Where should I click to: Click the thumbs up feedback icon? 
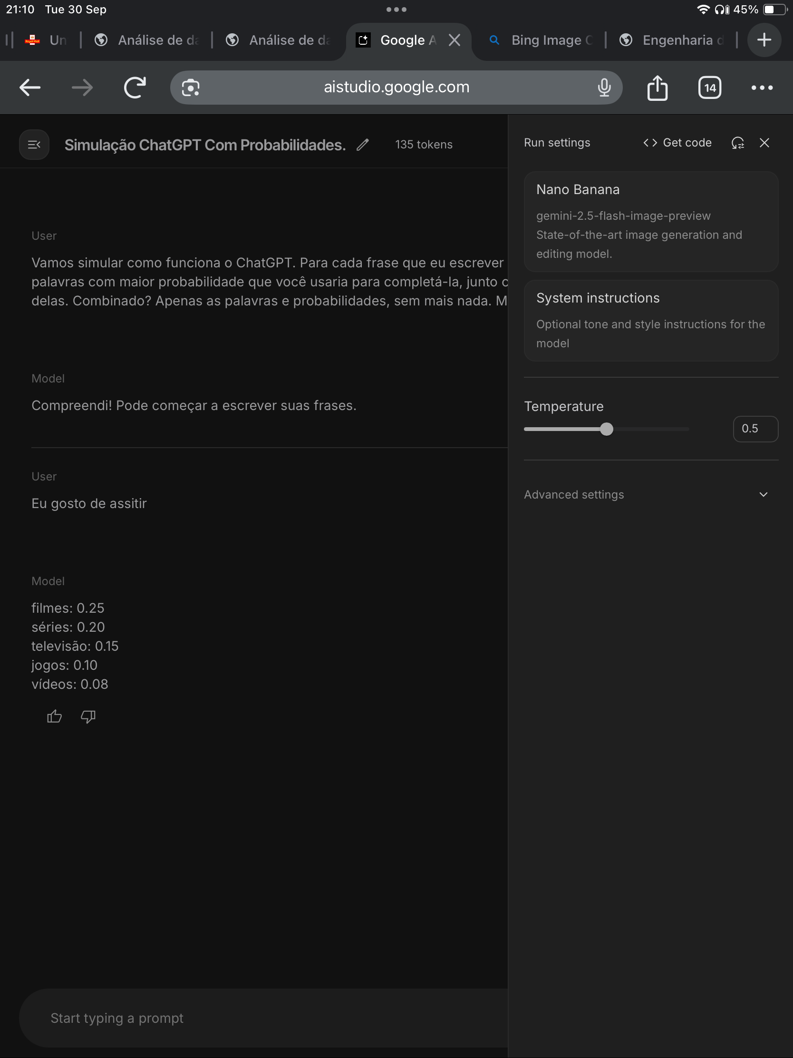(55, 716)
